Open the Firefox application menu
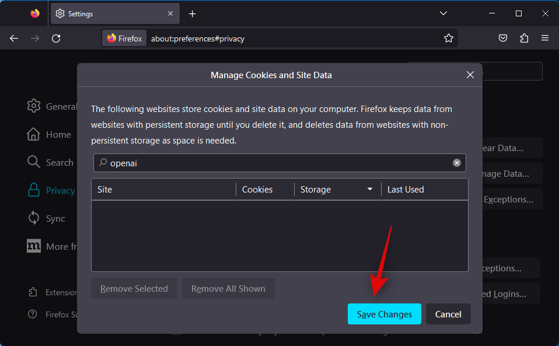This screenshot has width=559, height=346. click(545, 39)
